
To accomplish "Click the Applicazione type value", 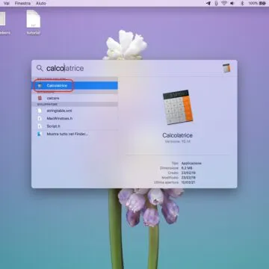I will pyautogui.click(x=191, y=164).
